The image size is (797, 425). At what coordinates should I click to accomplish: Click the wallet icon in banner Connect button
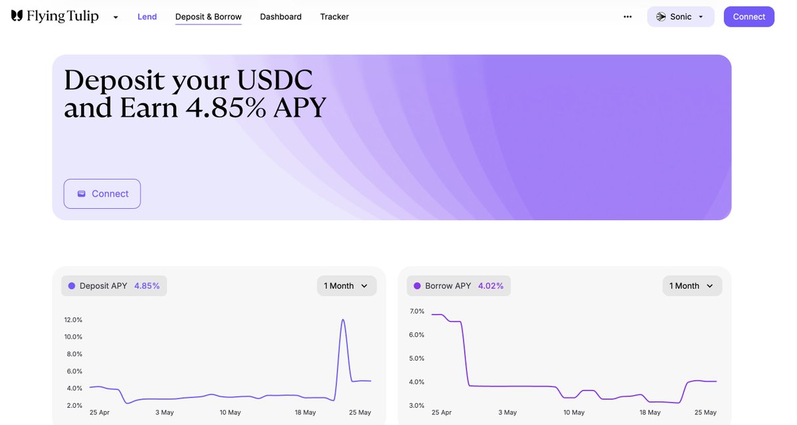[82, 194]
